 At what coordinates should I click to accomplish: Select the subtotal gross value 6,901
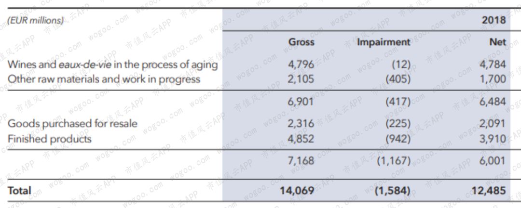point(301,102)
